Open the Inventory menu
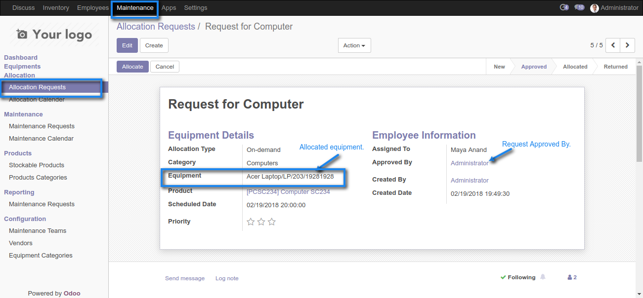This screenshot has width=643, height=298. pos(56,8)
